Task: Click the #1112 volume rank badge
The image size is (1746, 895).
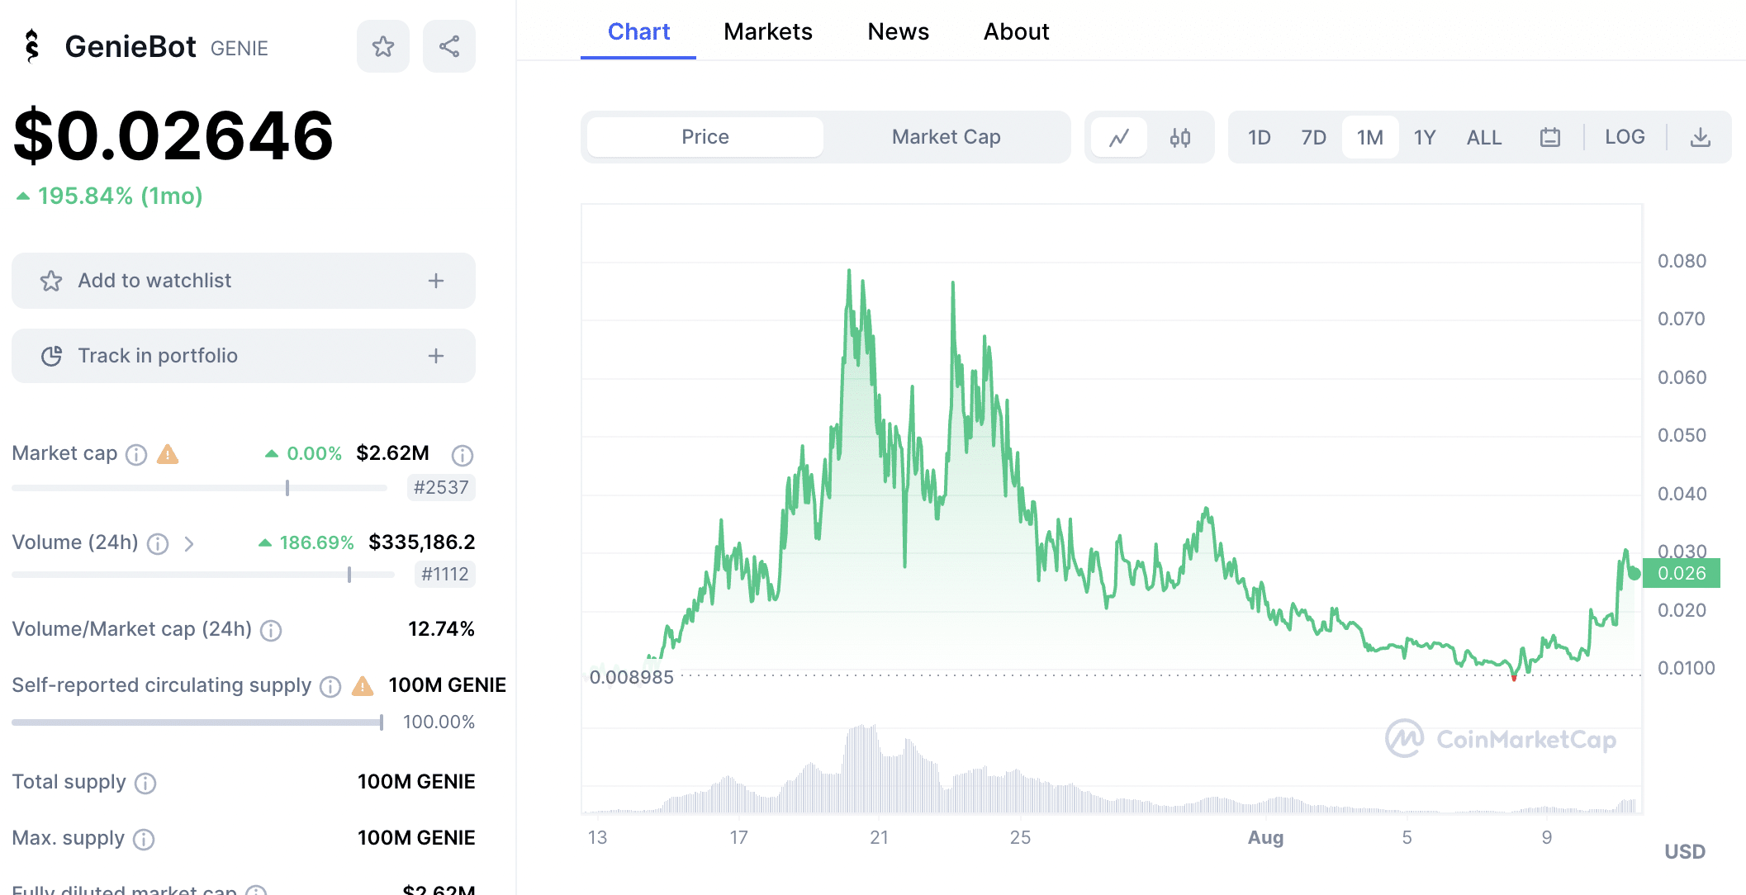Action: [445, 575]
